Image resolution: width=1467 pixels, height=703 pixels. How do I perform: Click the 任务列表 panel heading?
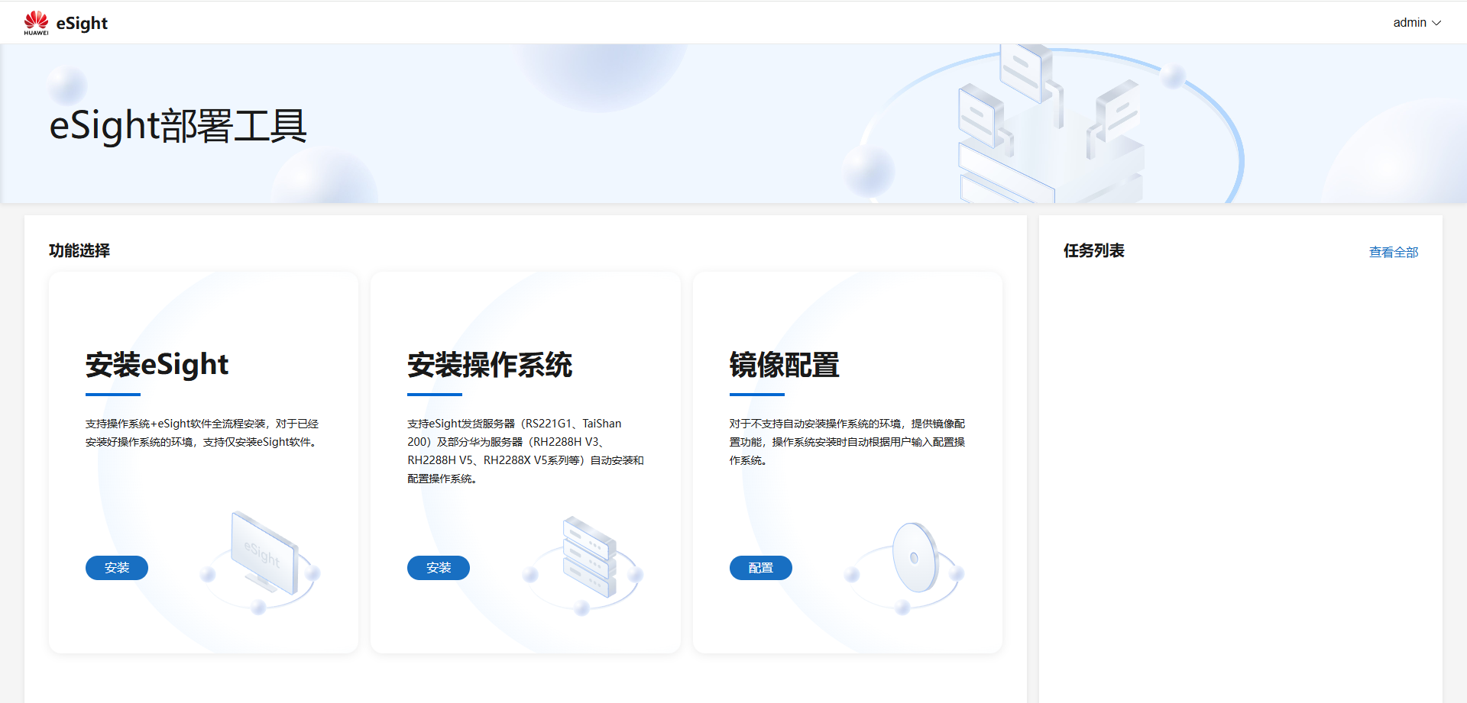[1093, 251]
